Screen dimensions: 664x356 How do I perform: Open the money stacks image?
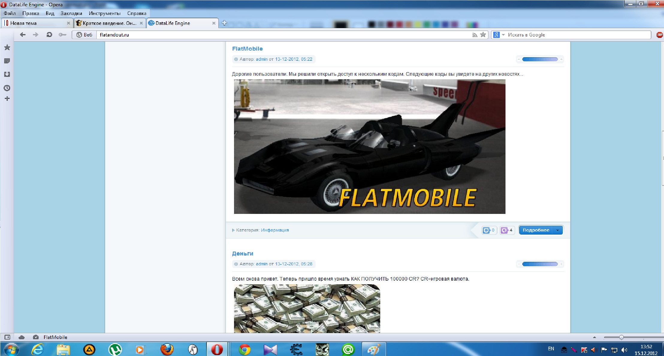pos(307,308)
